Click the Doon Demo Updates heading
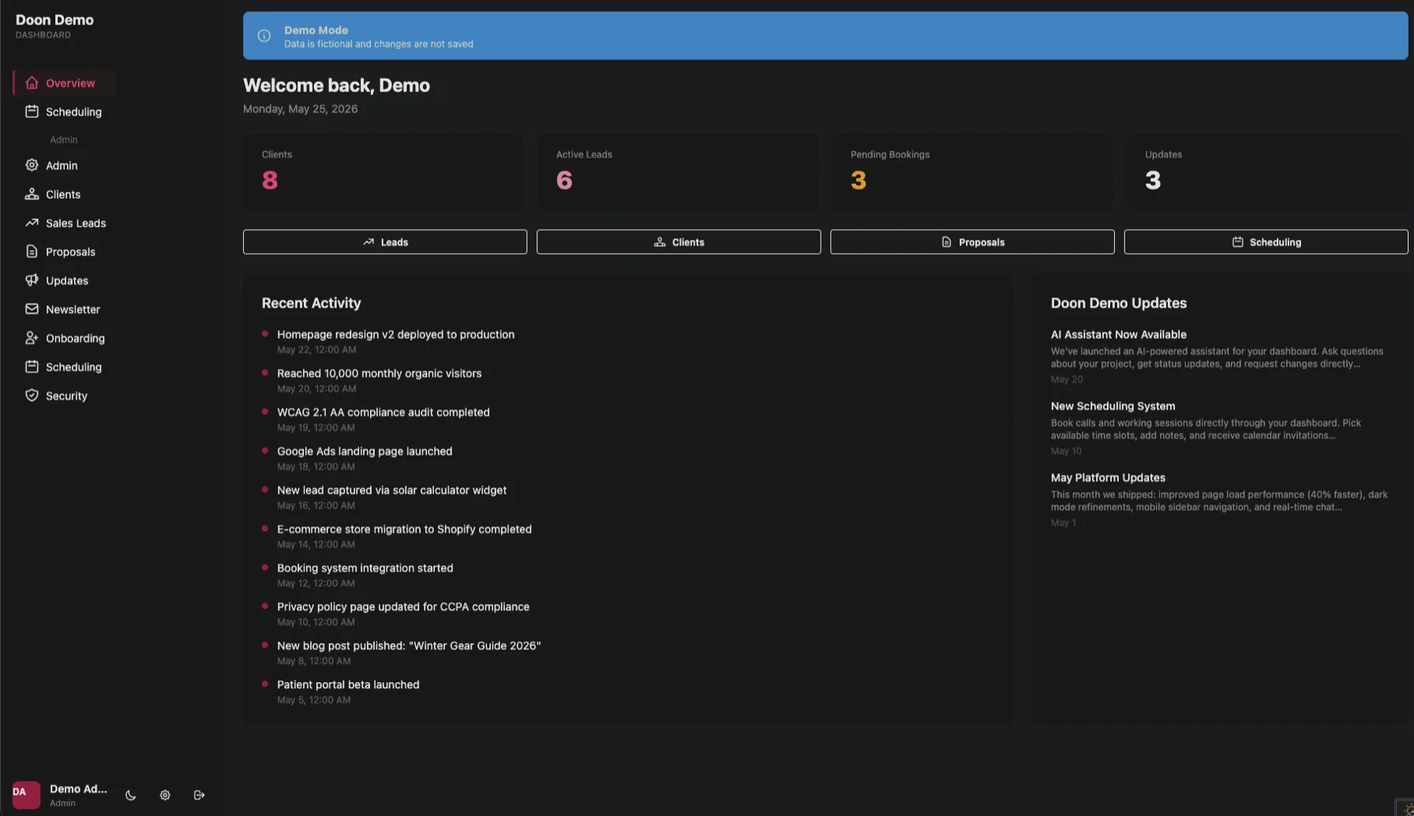 tap(1118, 303)
